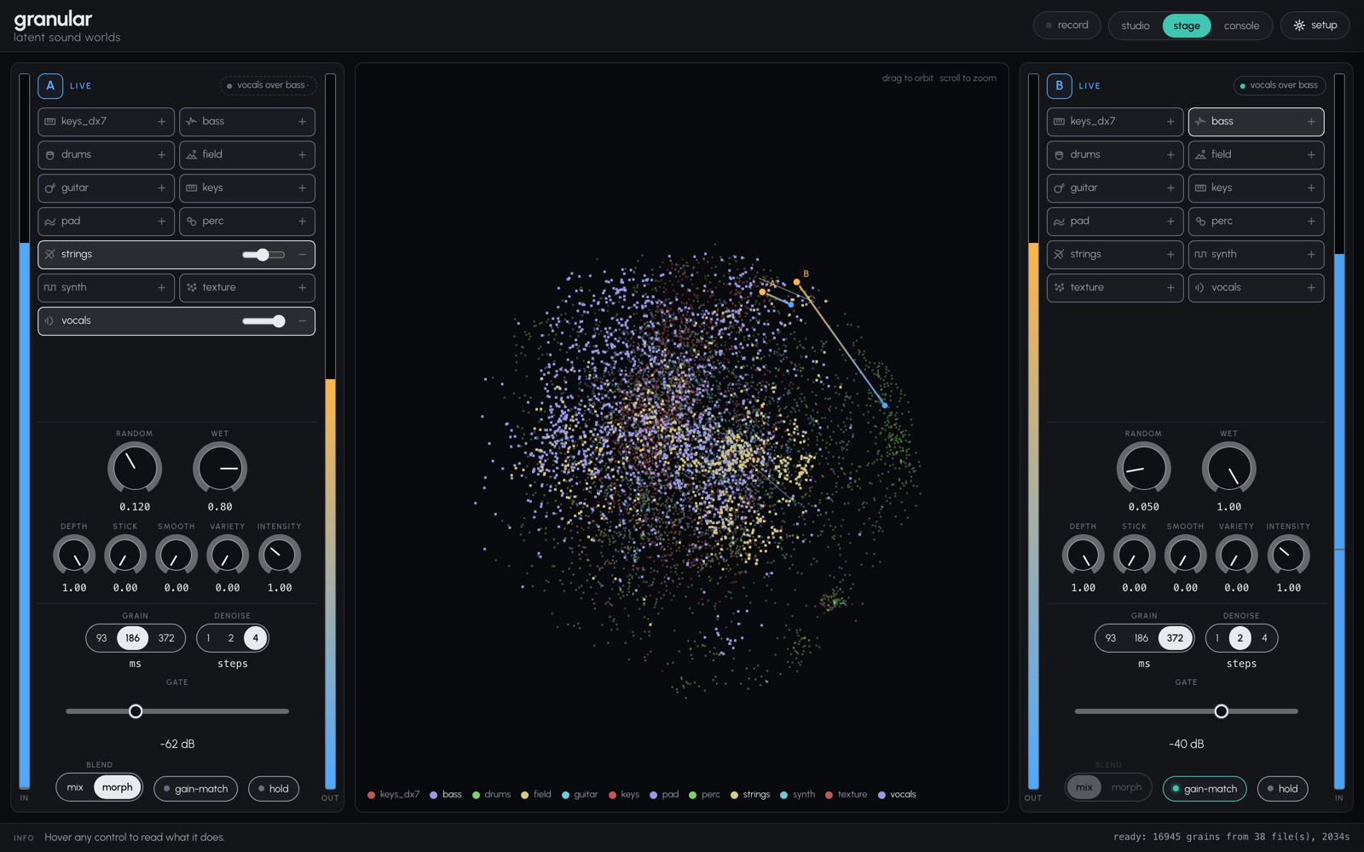
Task: Click the A deck button
Action: 50,86
